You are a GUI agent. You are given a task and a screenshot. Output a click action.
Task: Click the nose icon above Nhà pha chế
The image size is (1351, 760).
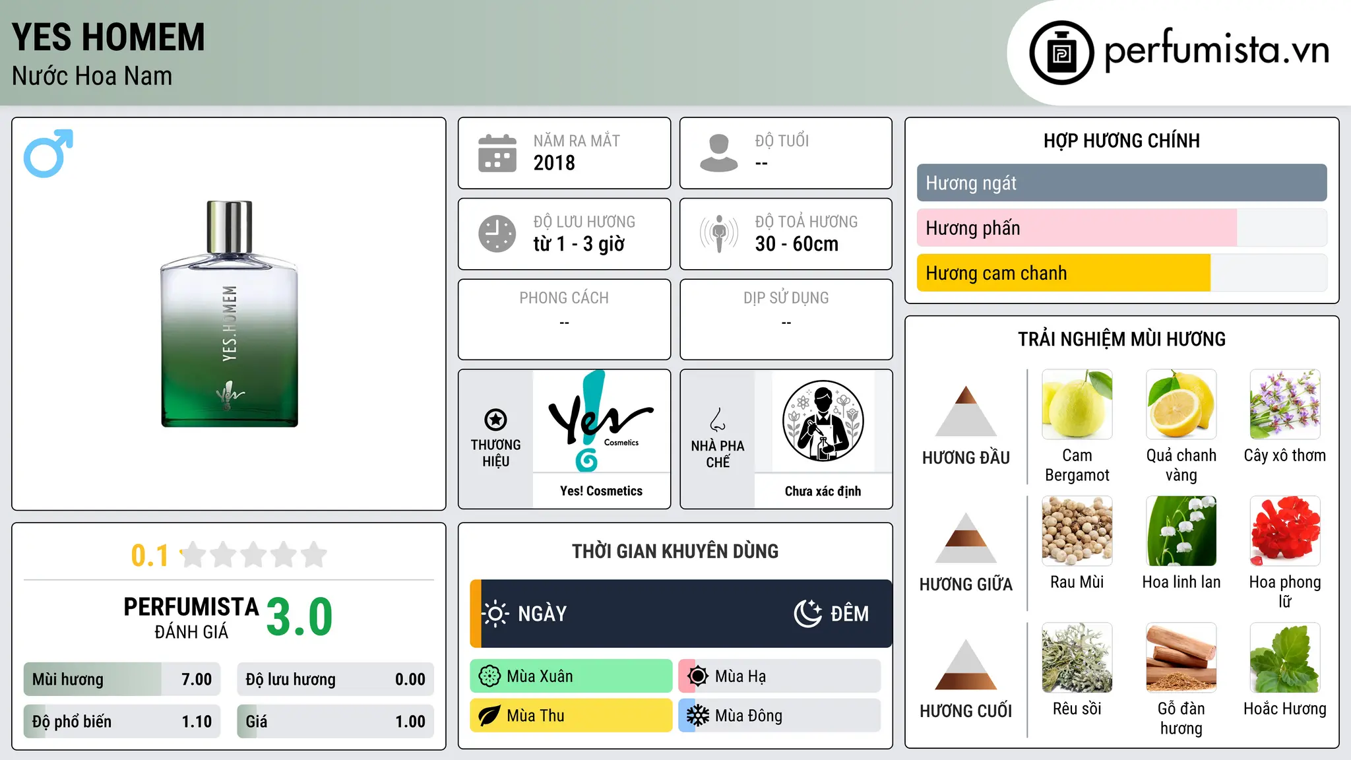point(718,420)
